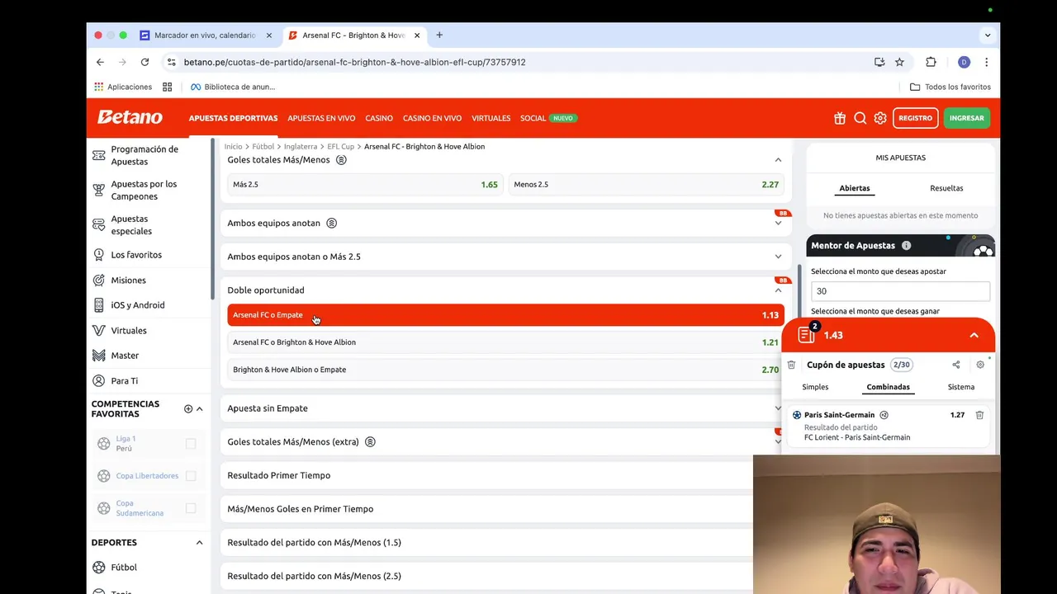Click the bet slip receipt icon
The width and height of the screenshot is (1057, 594).
807,334
